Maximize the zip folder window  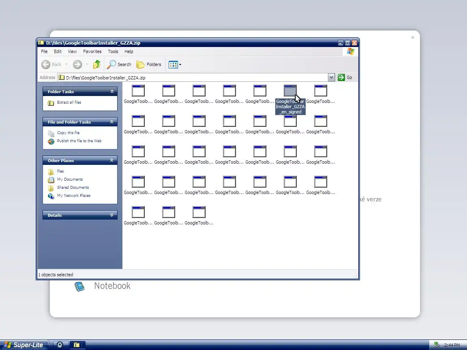[x=347, y=43]
